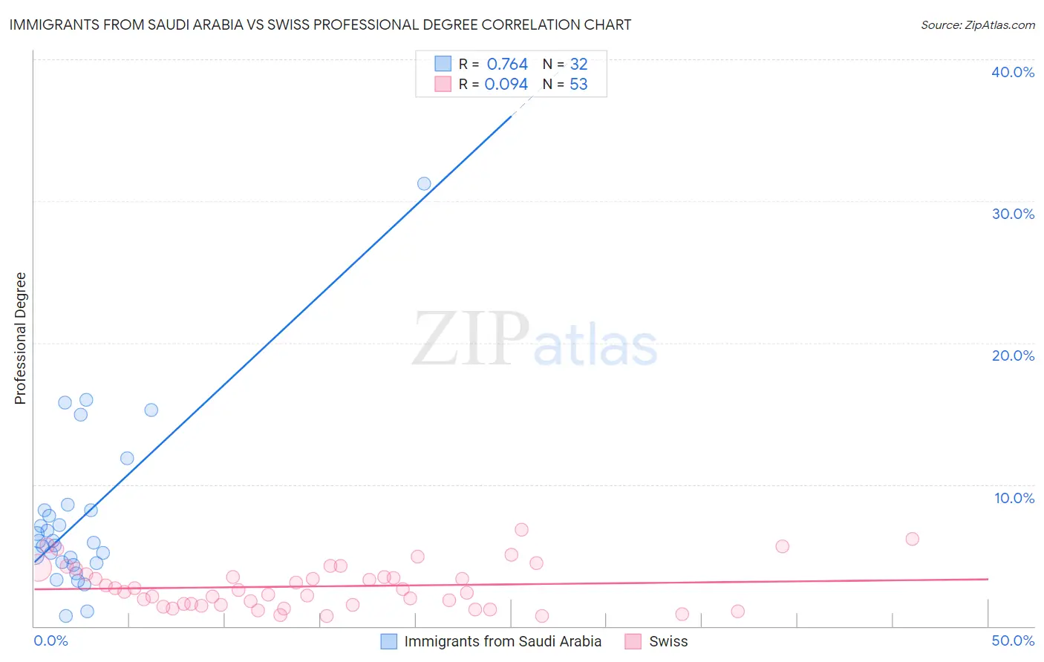
Task: Click the chart title text
Action: (320, 24)
